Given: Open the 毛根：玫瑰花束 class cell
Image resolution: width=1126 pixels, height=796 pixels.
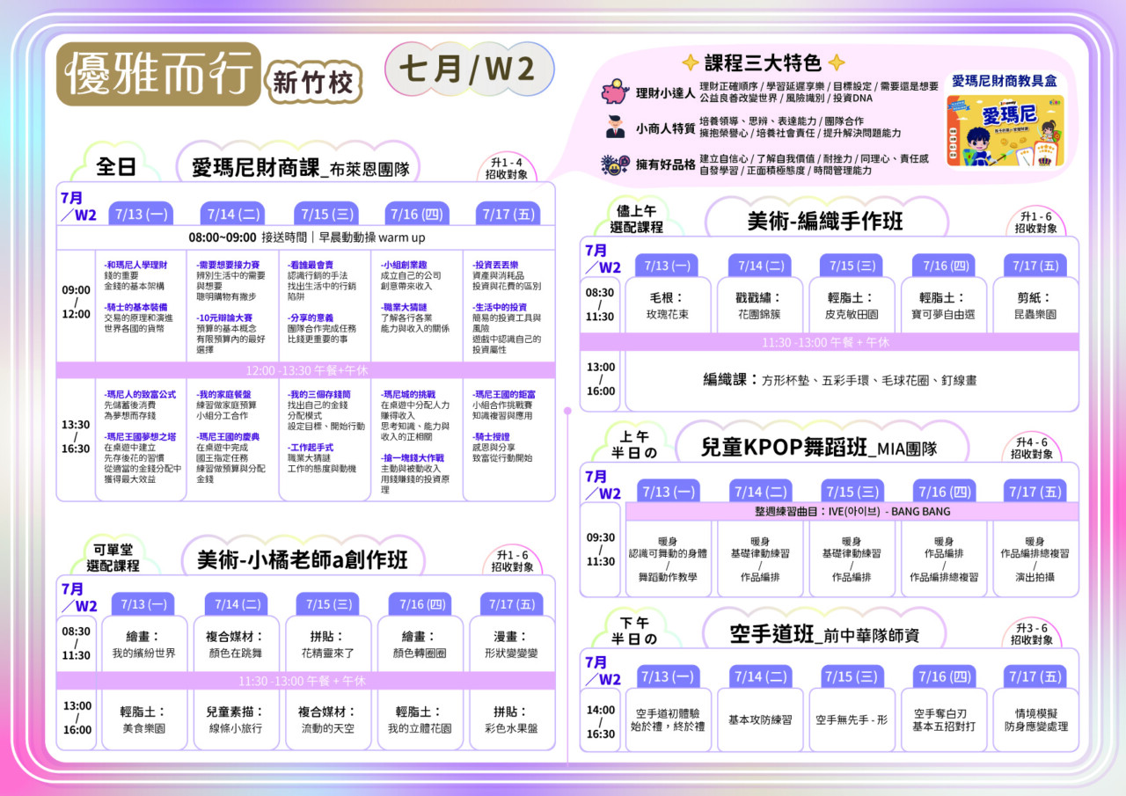Looking at the screenshot, I should [x=669, y=305].
